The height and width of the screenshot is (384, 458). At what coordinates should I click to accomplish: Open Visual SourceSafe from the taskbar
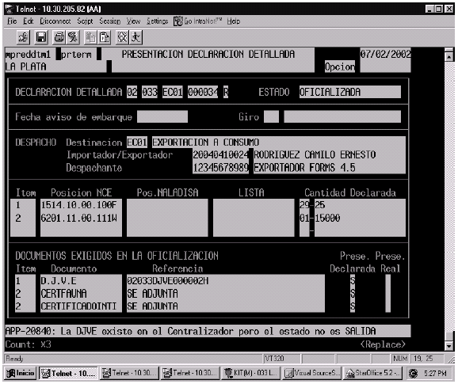pos(311,373)
